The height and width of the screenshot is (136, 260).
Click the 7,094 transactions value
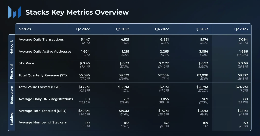point(243,40)
